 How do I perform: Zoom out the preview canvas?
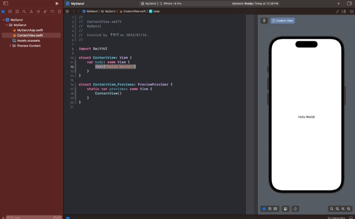point(332,209)
